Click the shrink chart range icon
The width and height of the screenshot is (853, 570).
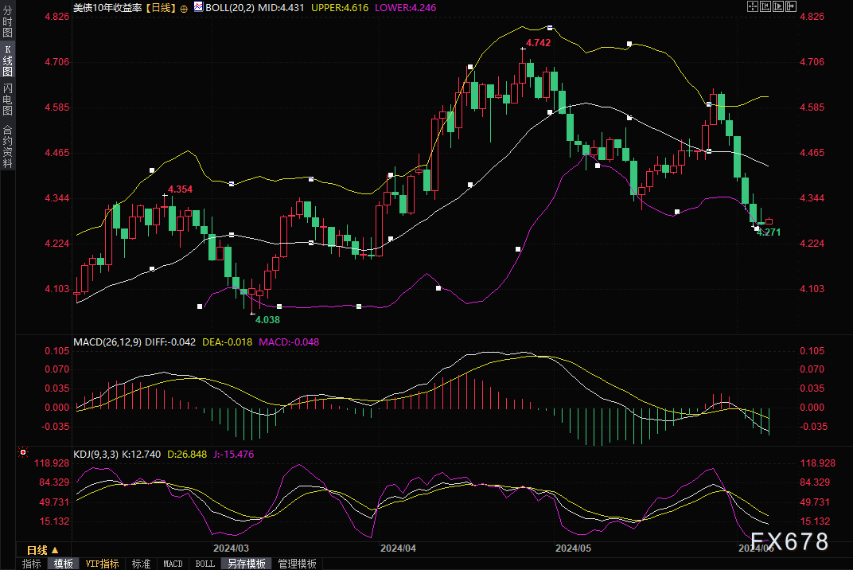(765, 6)
